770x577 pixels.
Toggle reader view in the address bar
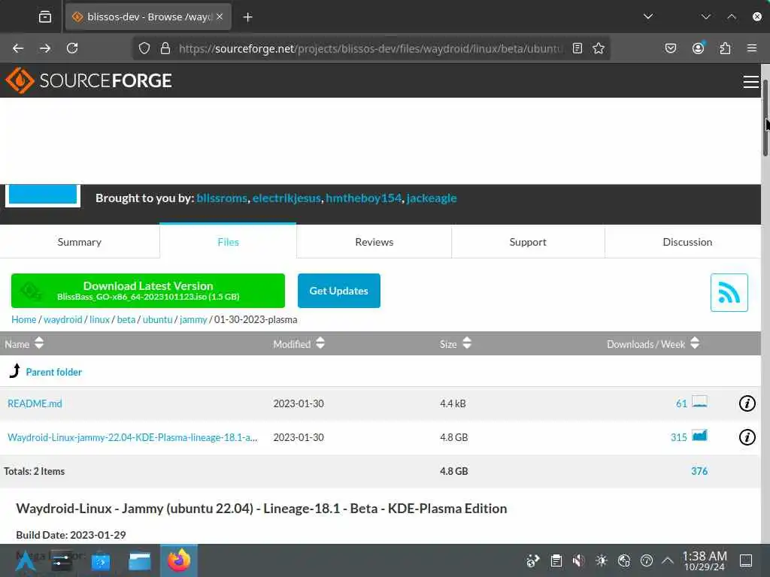click(577, 48)
